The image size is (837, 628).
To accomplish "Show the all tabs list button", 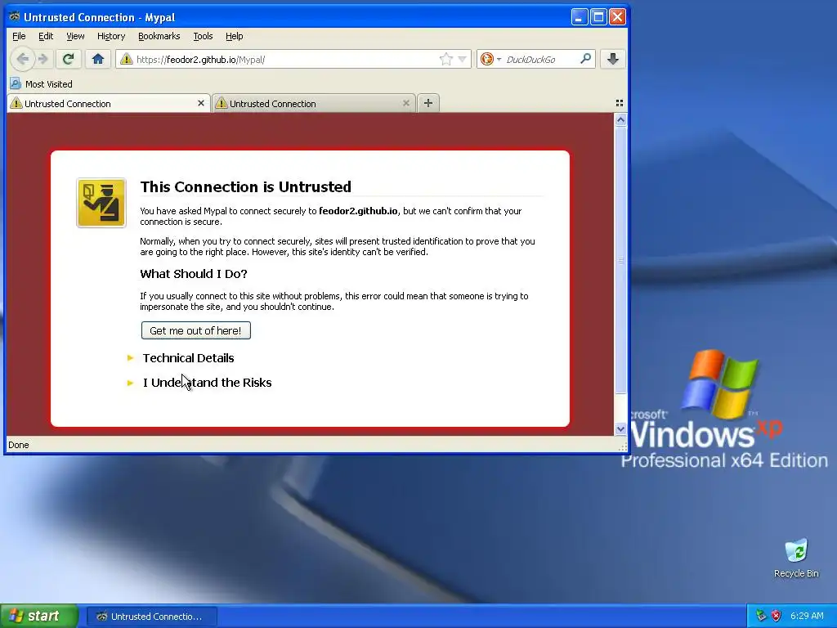I will coord(620,103).
